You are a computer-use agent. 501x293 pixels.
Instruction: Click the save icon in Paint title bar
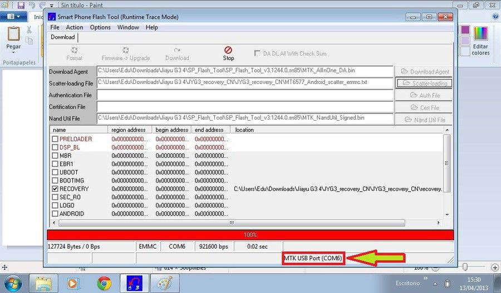[21, 5]
